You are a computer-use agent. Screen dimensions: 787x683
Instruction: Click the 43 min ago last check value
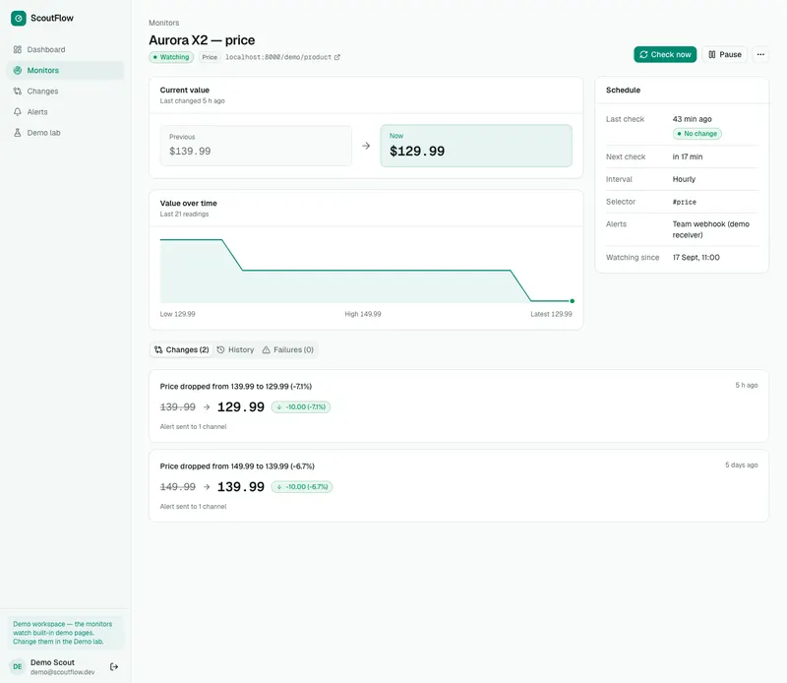click(x=693, y=119)
